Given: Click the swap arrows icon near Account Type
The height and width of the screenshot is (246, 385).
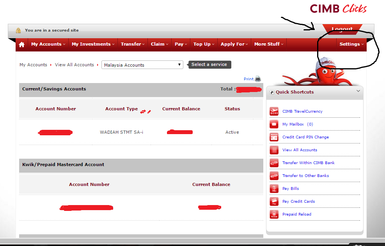Looking at the screenshot, I should (143, 112).
